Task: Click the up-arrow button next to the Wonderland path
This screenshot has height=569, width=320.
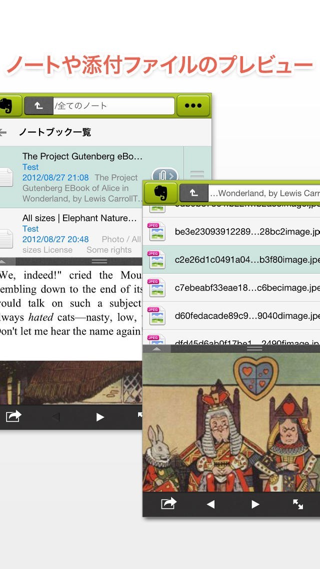Action: 193,193
